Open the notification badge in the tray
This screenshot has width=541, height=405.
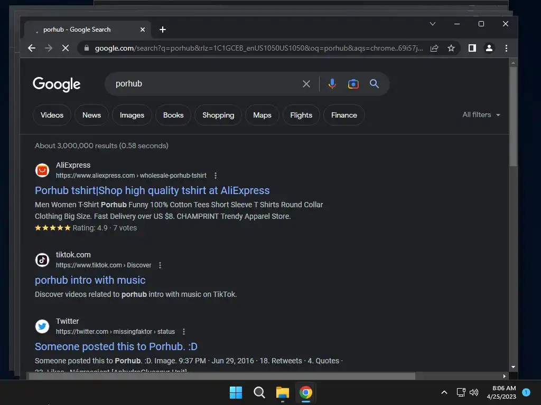526,392
